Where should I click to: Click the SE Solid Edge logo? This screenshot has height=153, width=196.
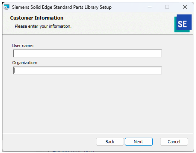tap(183, 23)
